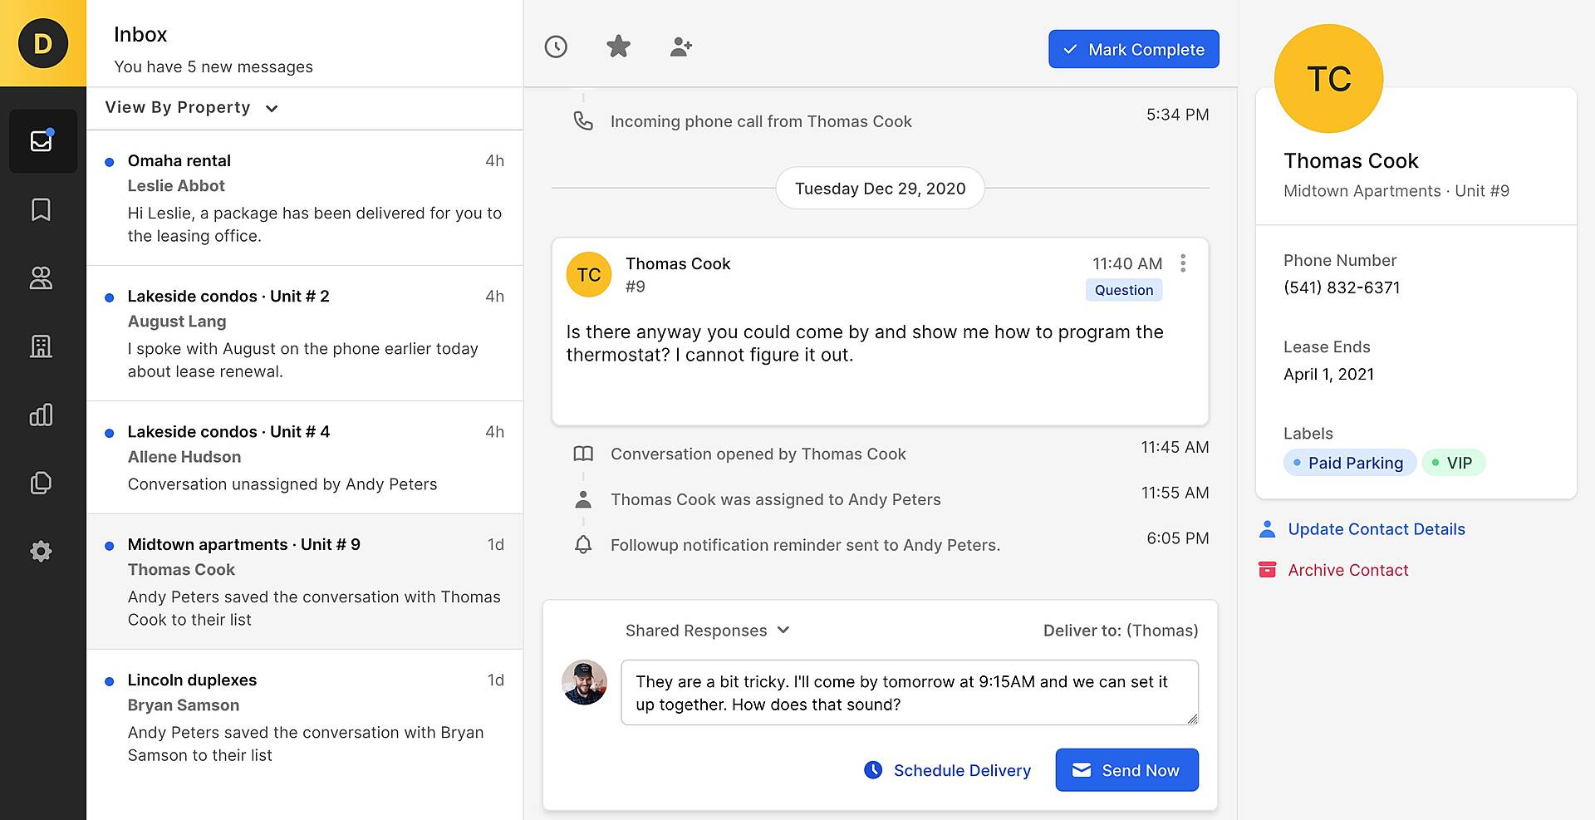This screenshot has width=1595, height=820.
Task: Click the large TC avatar in contact panel
Action: 1328,78
